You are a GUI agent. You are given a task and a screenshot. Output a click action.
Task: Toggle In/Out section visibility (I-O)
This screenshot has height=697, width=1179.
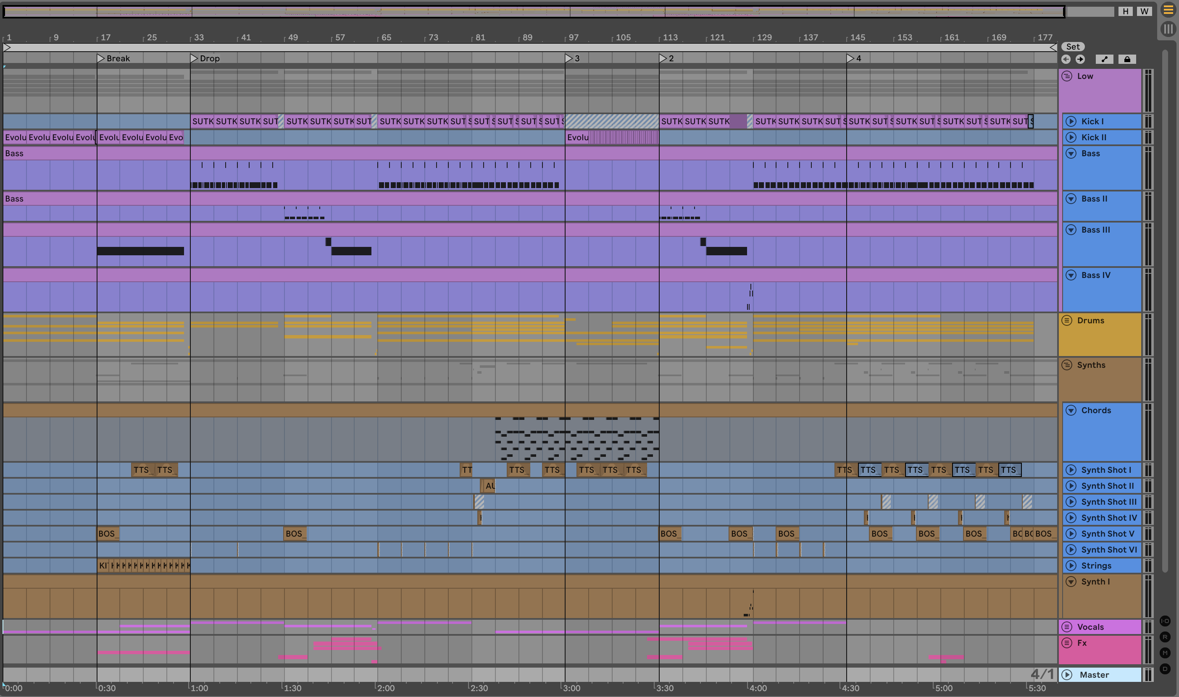1165,621
